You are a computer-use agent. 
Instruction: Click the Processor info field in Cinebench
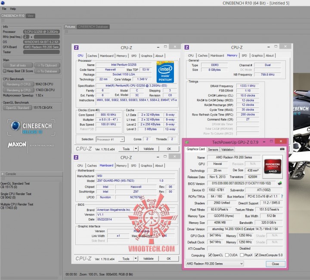(41, 31)
